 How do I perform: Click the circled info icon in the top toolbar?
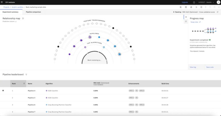pyautogui.click(x=201, y=7)
